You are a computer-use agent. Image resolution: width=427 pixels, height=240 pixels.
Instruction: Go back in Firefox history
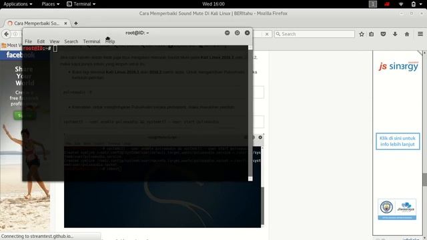[x=7, y=34]
